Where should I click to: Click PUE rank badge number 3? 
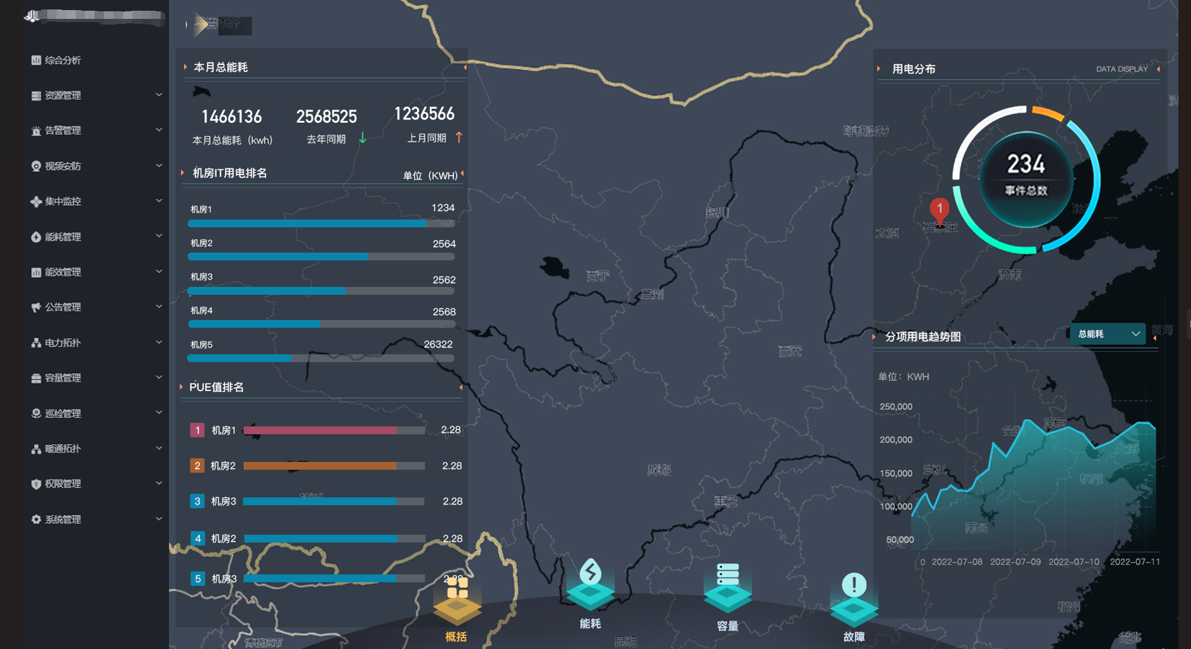click(x=197, y=502)
